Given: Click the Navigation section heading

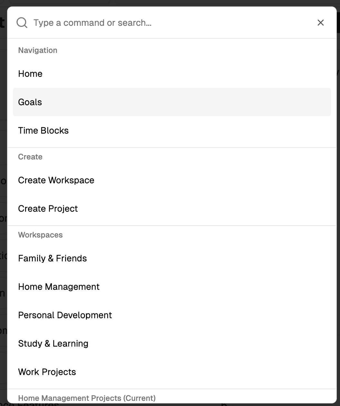Looking at the screenshot, I should click(38, 50).
